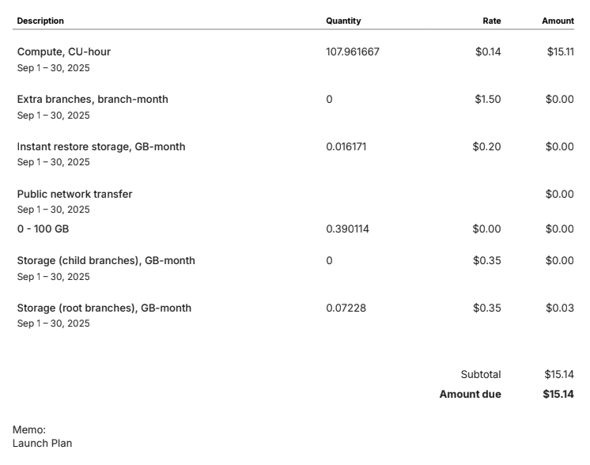Click the Amount due total value

pyautogui.click(x=558, y=395)
